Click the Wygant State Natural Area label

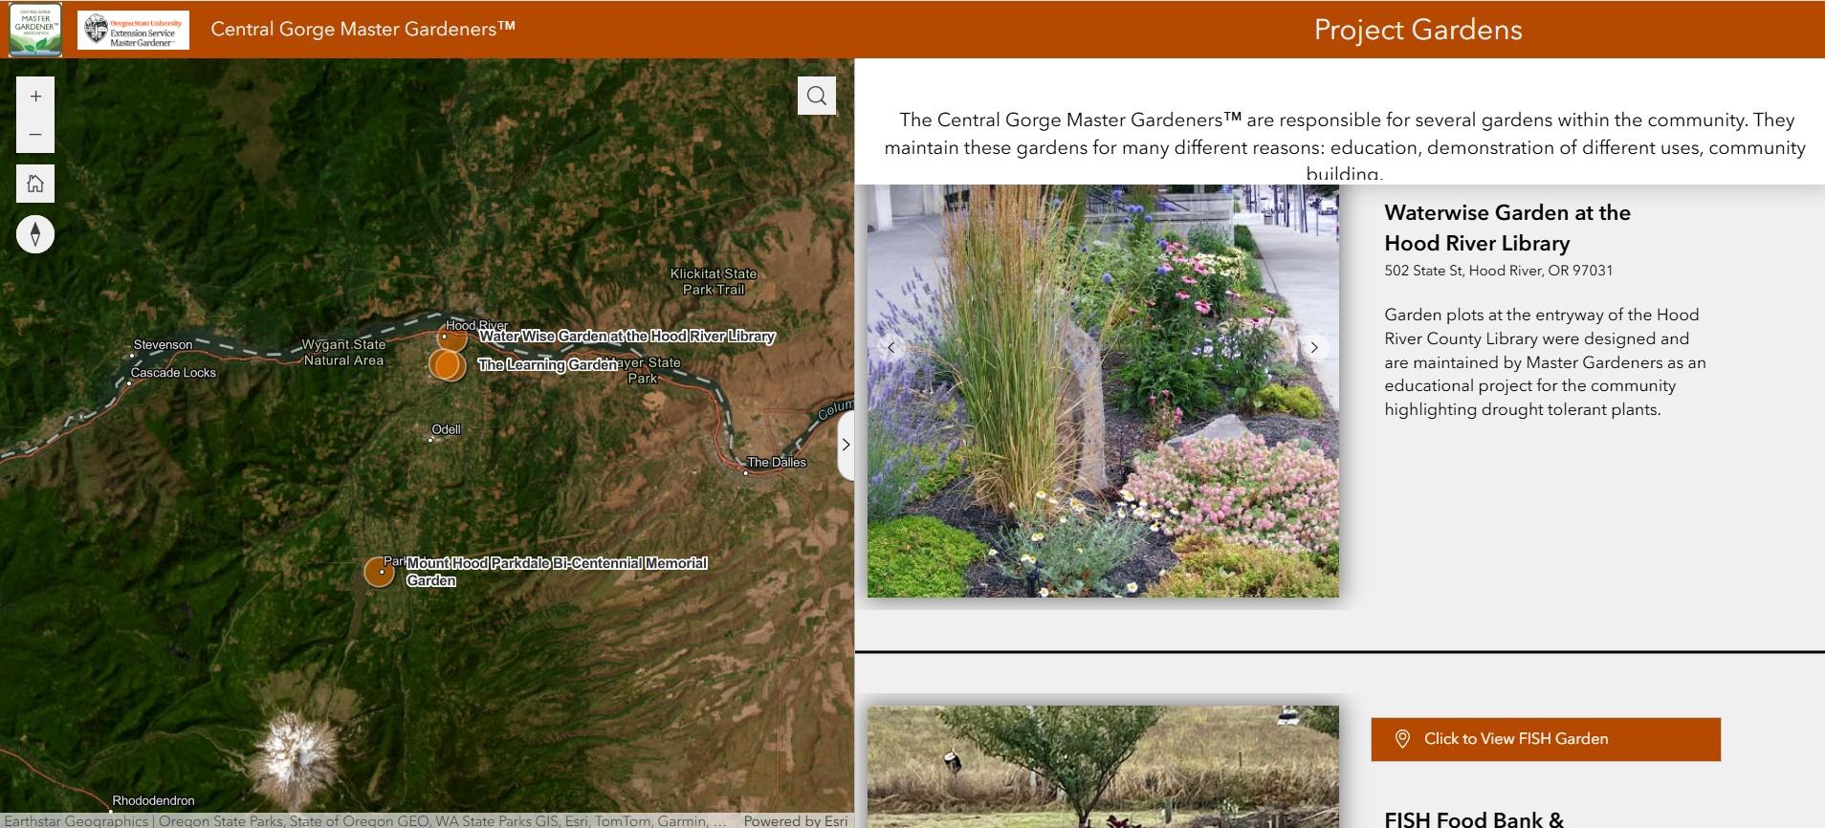tap(343, 353)
